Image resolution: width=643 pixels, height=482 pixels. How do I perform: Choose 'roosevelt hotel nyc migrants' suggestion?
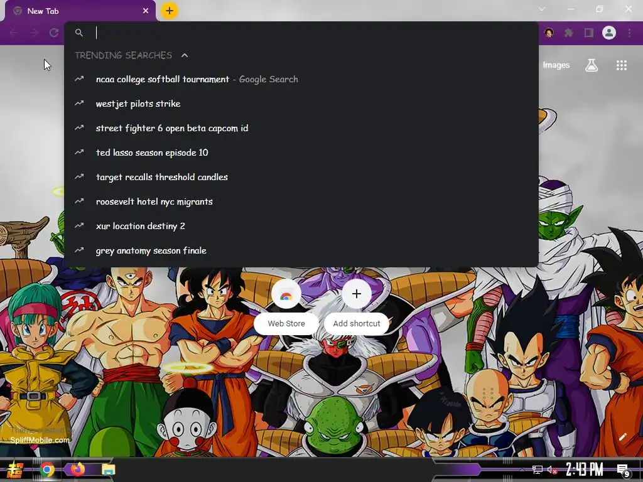pos(301,201)
